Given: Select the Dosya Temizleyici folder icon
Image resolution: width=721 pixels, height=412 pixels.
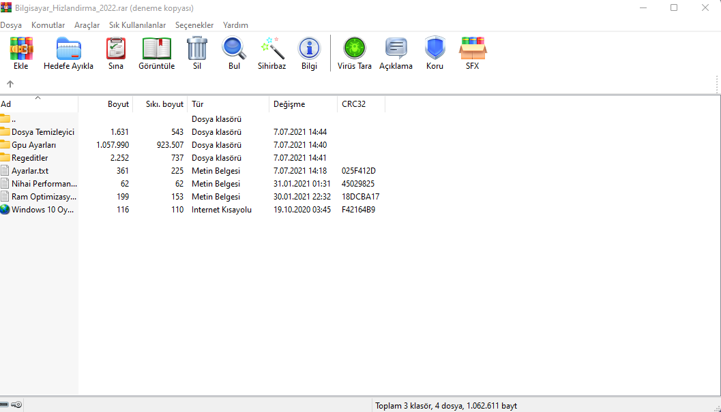Looking at the screenshot, I should point(5,131).
